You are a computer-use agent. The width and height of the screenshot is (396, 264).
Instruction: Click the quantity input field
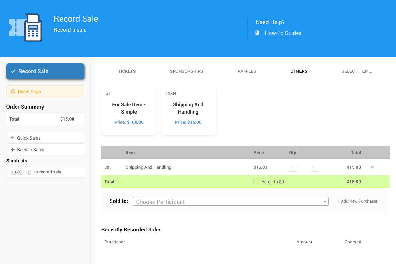pyautogui.click(x=303, y=167)
